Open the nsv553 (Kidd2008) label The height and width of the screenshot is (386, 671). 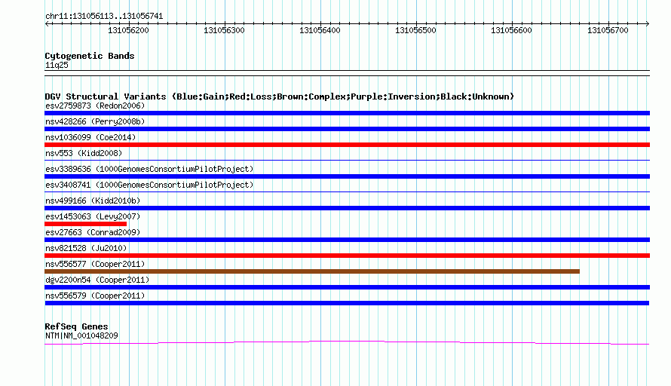click(x=84, y=153)
